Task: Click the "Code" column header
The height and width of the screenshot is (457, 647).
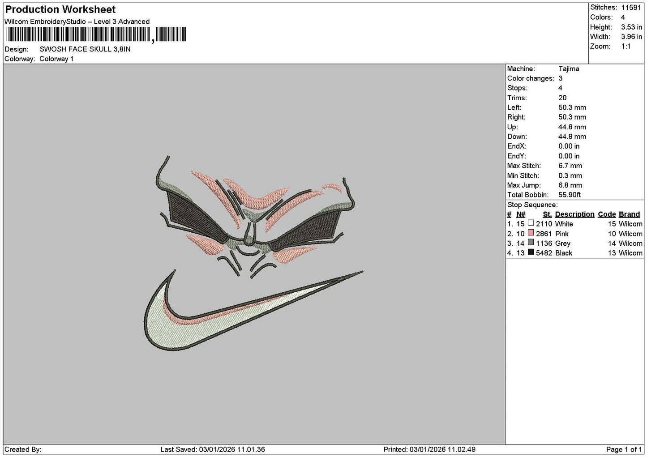Action: [607, 214]
